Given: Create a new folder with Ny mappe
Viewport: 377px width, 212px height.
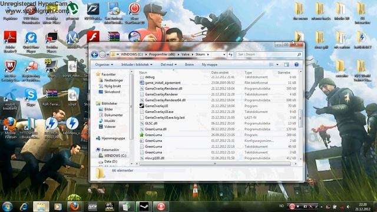Looking at the screenshot, I should (210, 65).
